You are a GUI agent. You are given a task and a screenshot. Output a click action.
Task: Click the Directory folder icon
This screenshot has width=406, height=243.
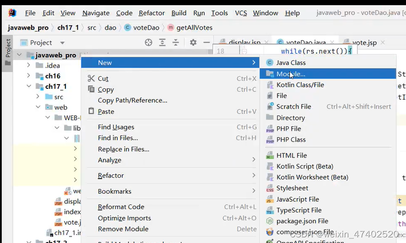click(270, 117)
